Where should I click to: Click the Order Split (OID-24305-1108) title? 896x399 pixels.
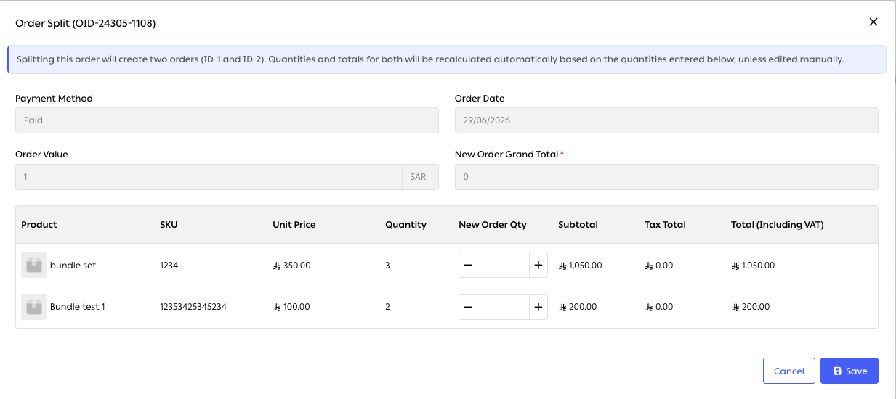coord(86,23)
